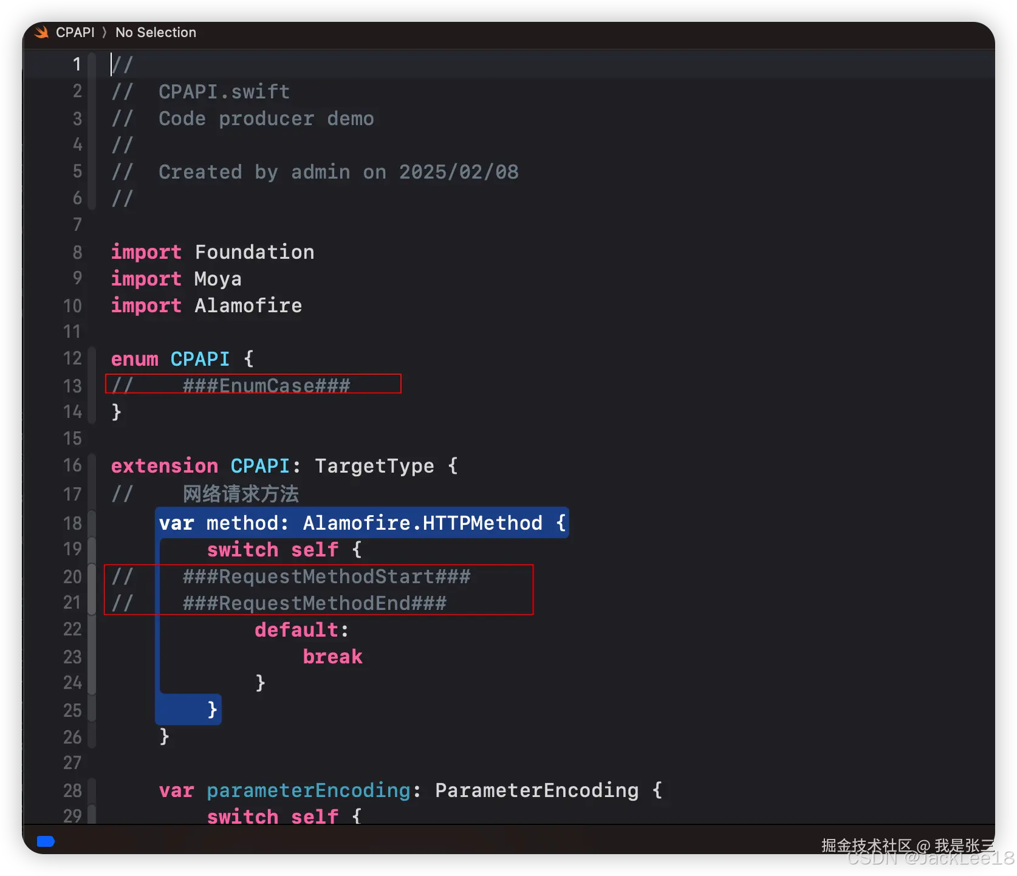This screenshot has width=1017, height=876.
Task: Click CPAPI in the extension declaration
Action: pos(260,466)
